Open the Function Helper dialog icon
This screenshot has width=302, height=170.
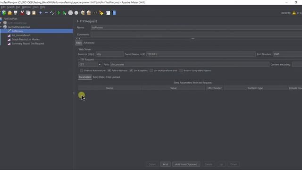pos(108,13)
